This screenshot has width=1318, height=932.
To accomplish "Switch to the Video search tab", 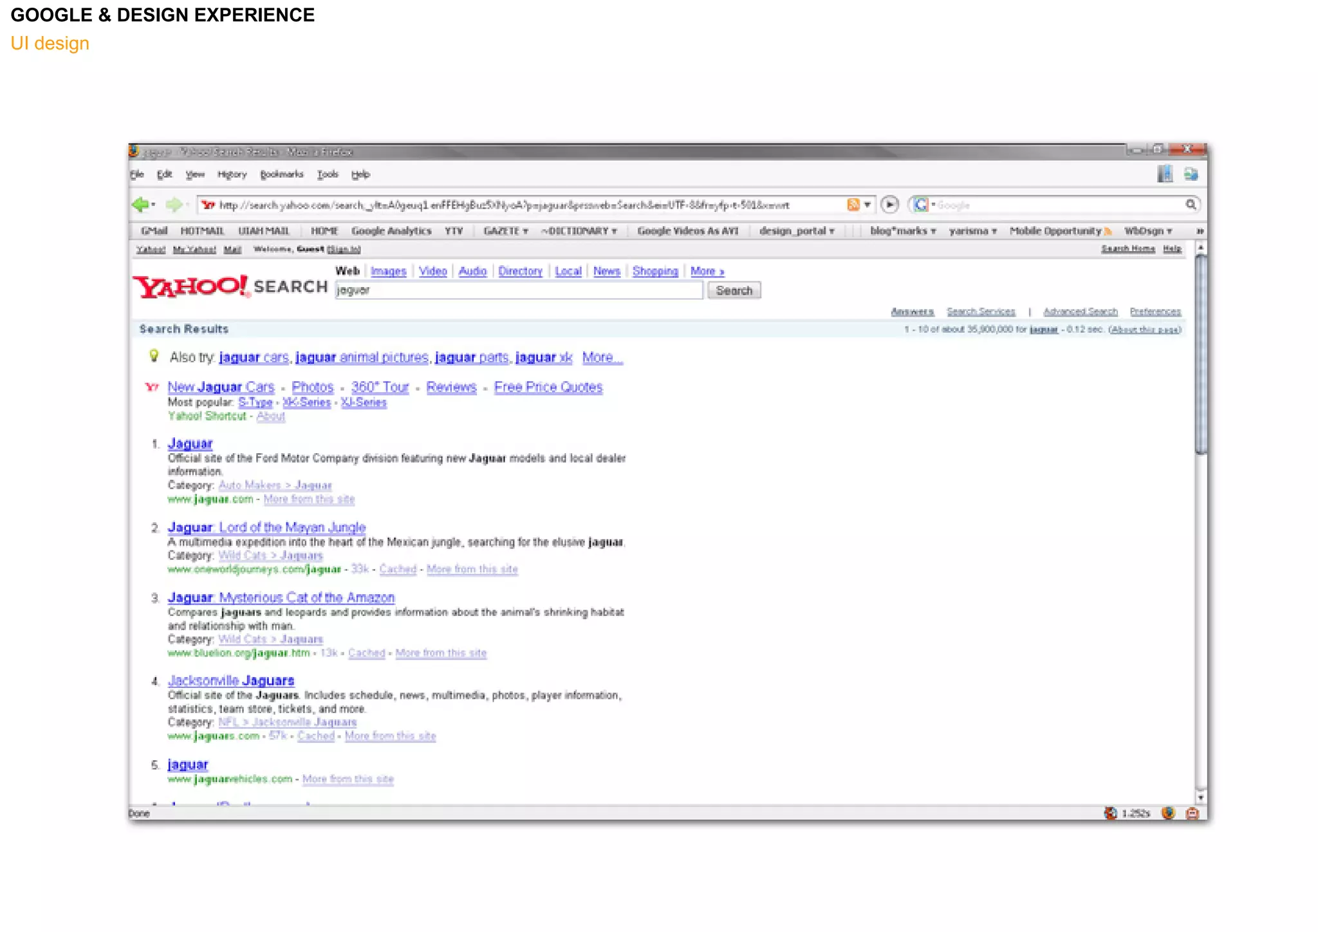I will pyautogui.click(x=432, y=272).
